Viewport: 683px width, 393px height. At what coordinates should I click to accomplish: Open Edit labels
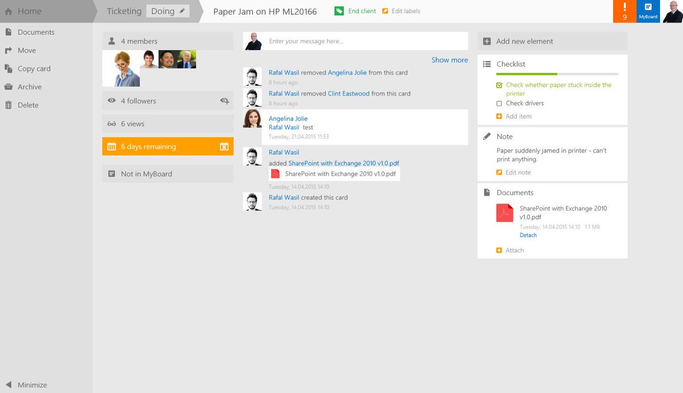[x=406, y=11]
